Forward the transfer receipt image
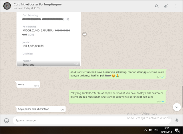This screenshot has height=134, width=183. tap(85, 34)
